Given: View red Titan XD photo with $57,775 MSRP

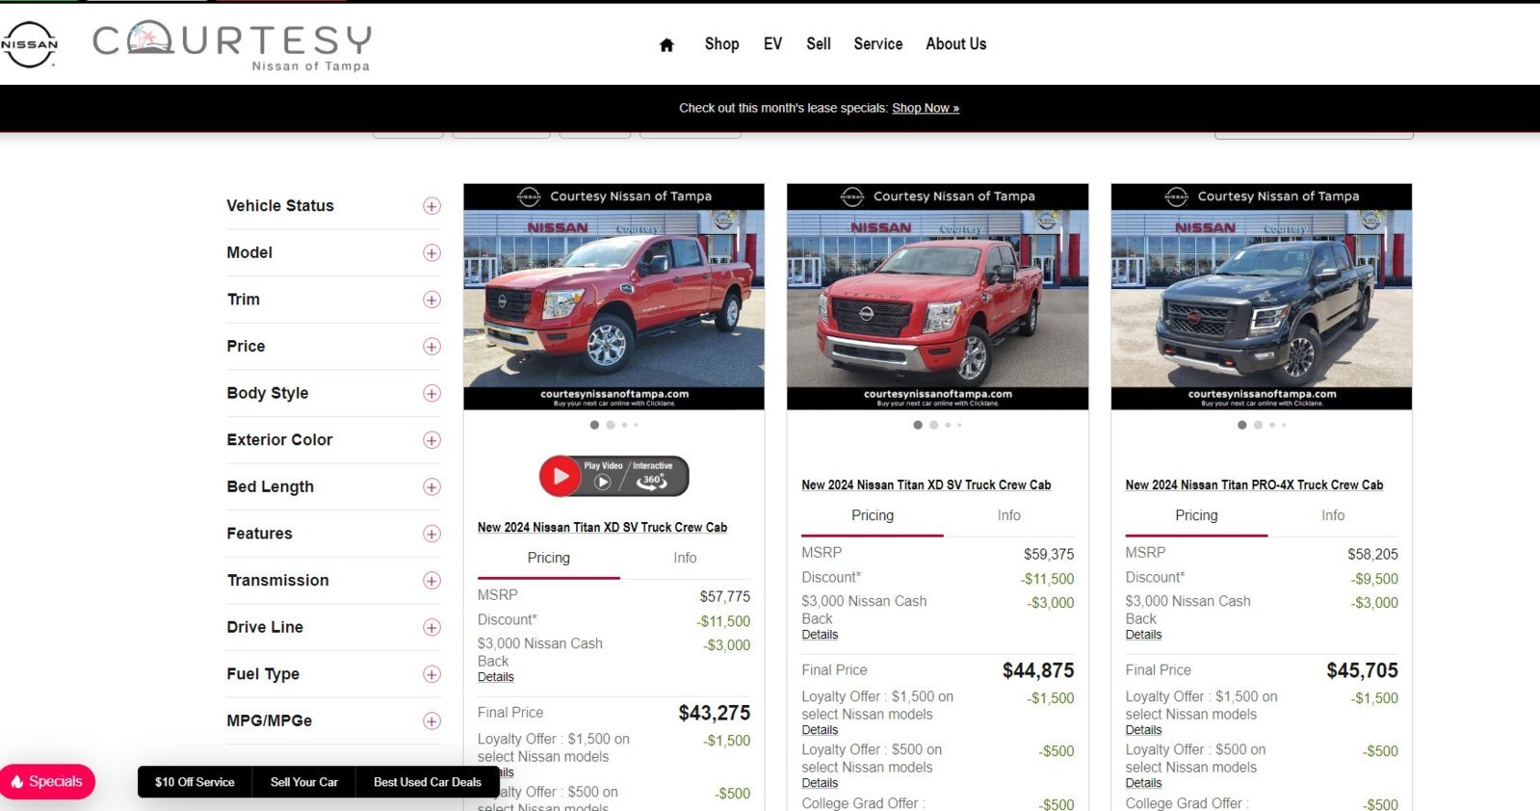Looking at the screenshot, I should click(x=613, y=297).
